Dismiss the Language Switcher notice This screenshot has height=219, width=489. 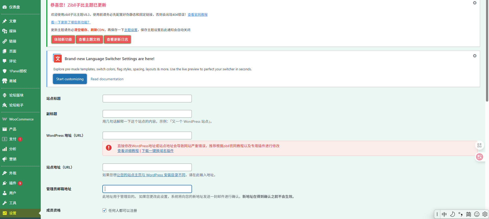(x=475, y=56)
